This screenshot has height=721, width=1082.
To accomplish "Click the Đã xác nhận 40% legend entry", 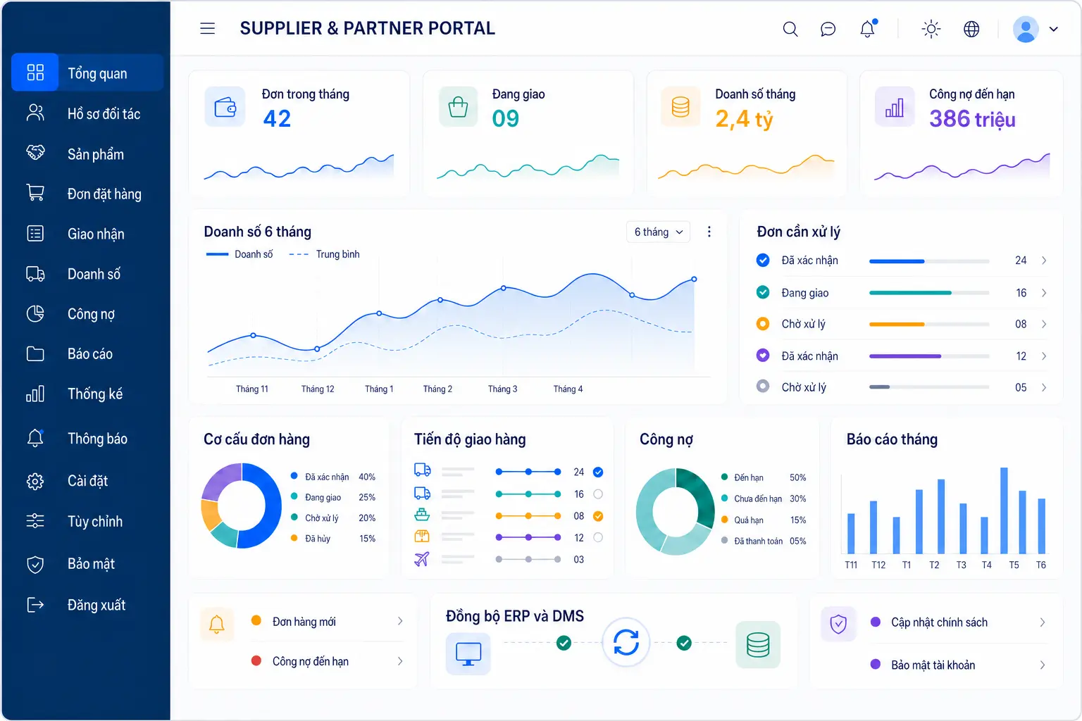I will pyautogui.click(x=333, y=477).
